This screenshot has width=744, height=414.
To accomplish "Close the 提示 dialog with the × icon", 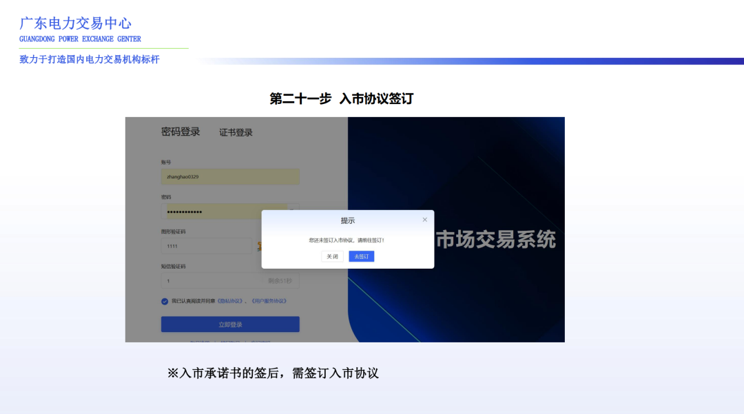I will click(x=425, y=218).
